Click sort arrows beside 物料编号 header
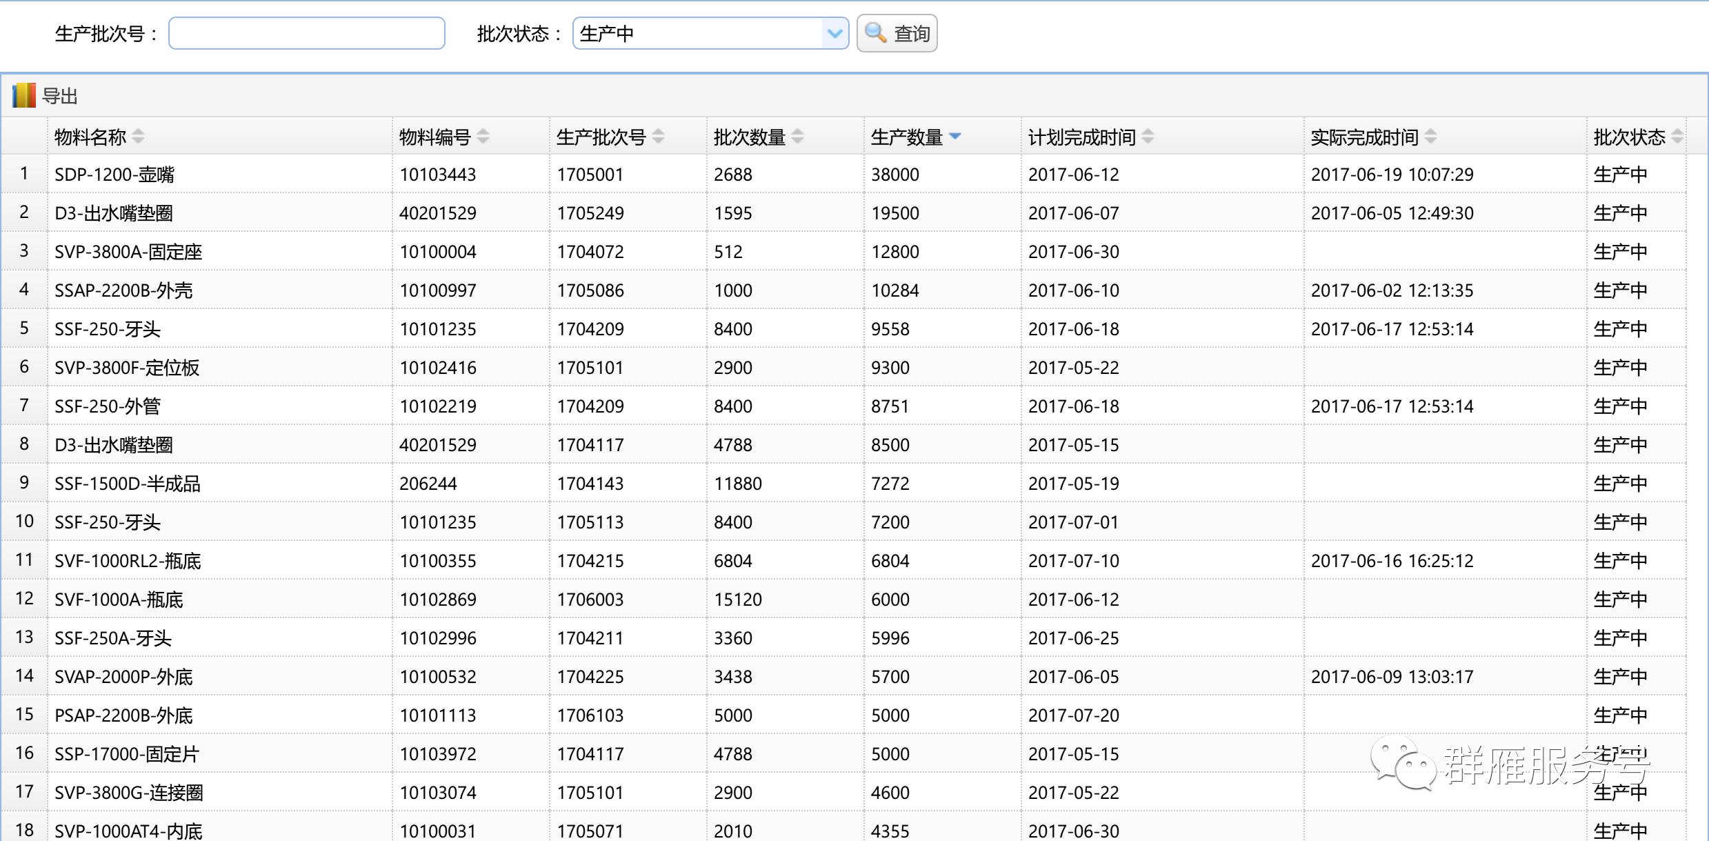 point(483,136)
